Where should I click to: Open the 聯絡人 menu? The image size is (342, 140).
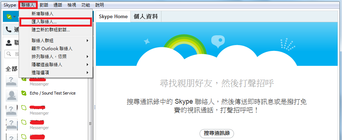tap(28, 5)
